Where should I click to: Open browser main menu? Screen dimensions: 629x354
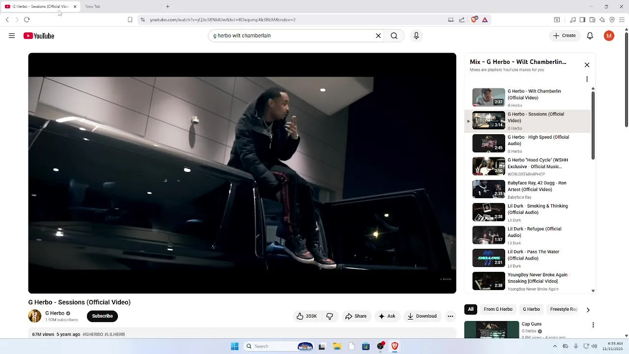tap(622, 20)
